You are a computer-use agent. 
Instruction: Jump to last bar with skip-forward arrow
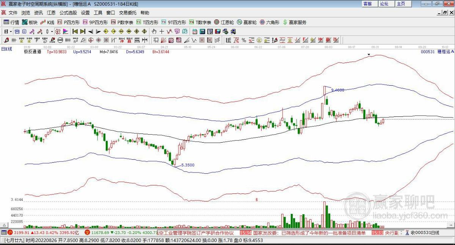tap(82, 31)
